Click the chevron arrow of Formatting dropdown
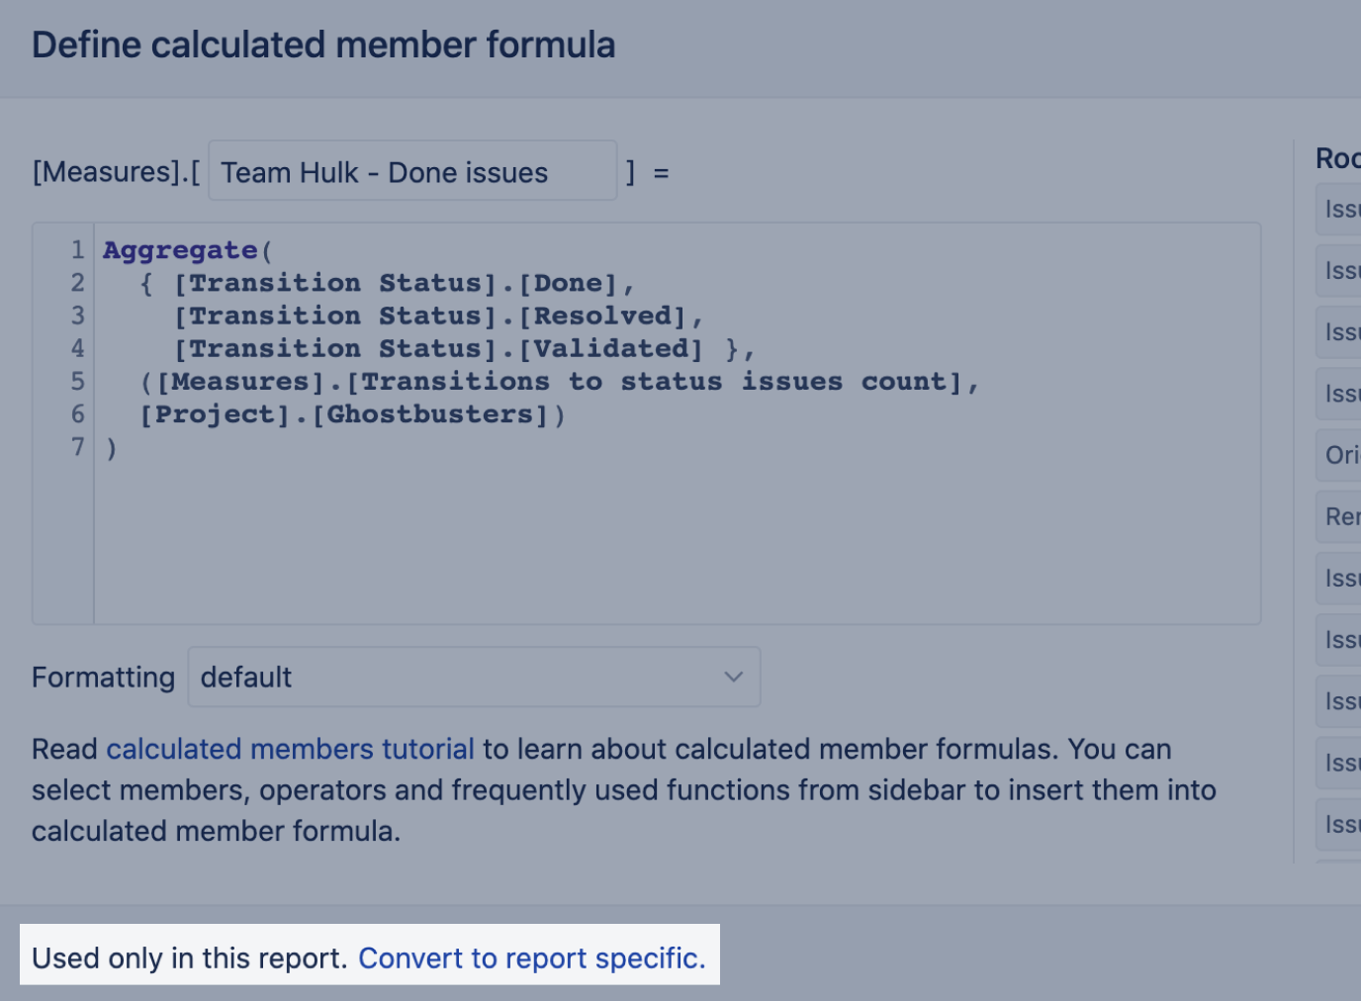The image size is (1361, 1001). (733, 678)
